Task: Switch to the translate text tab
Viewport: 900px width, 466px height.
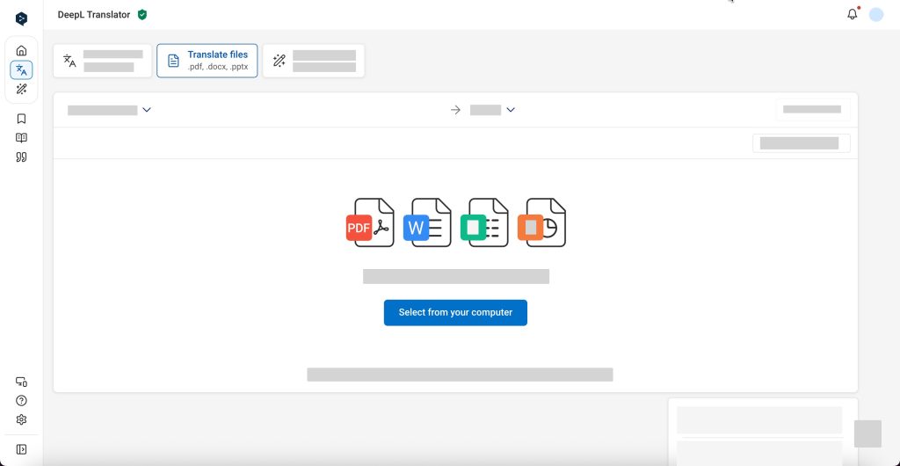Action: point(103,61)
